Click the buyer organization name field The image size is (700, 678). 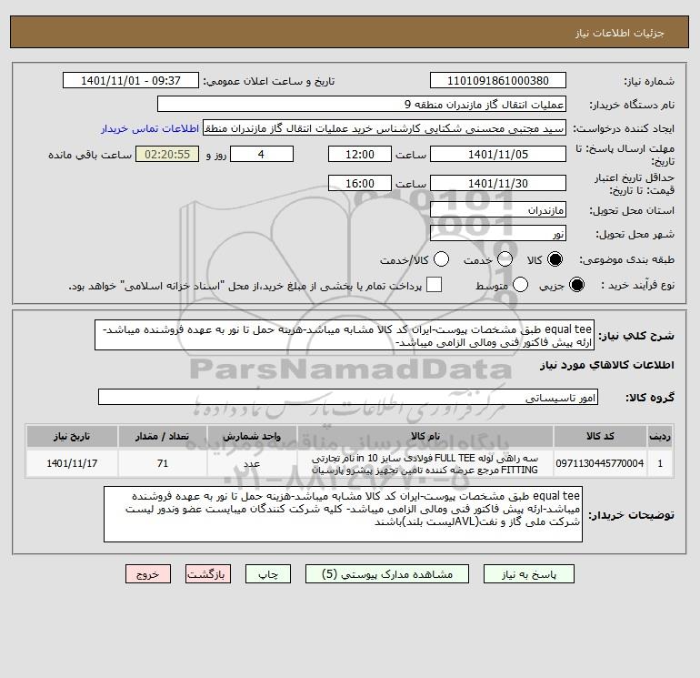(362, 105)
